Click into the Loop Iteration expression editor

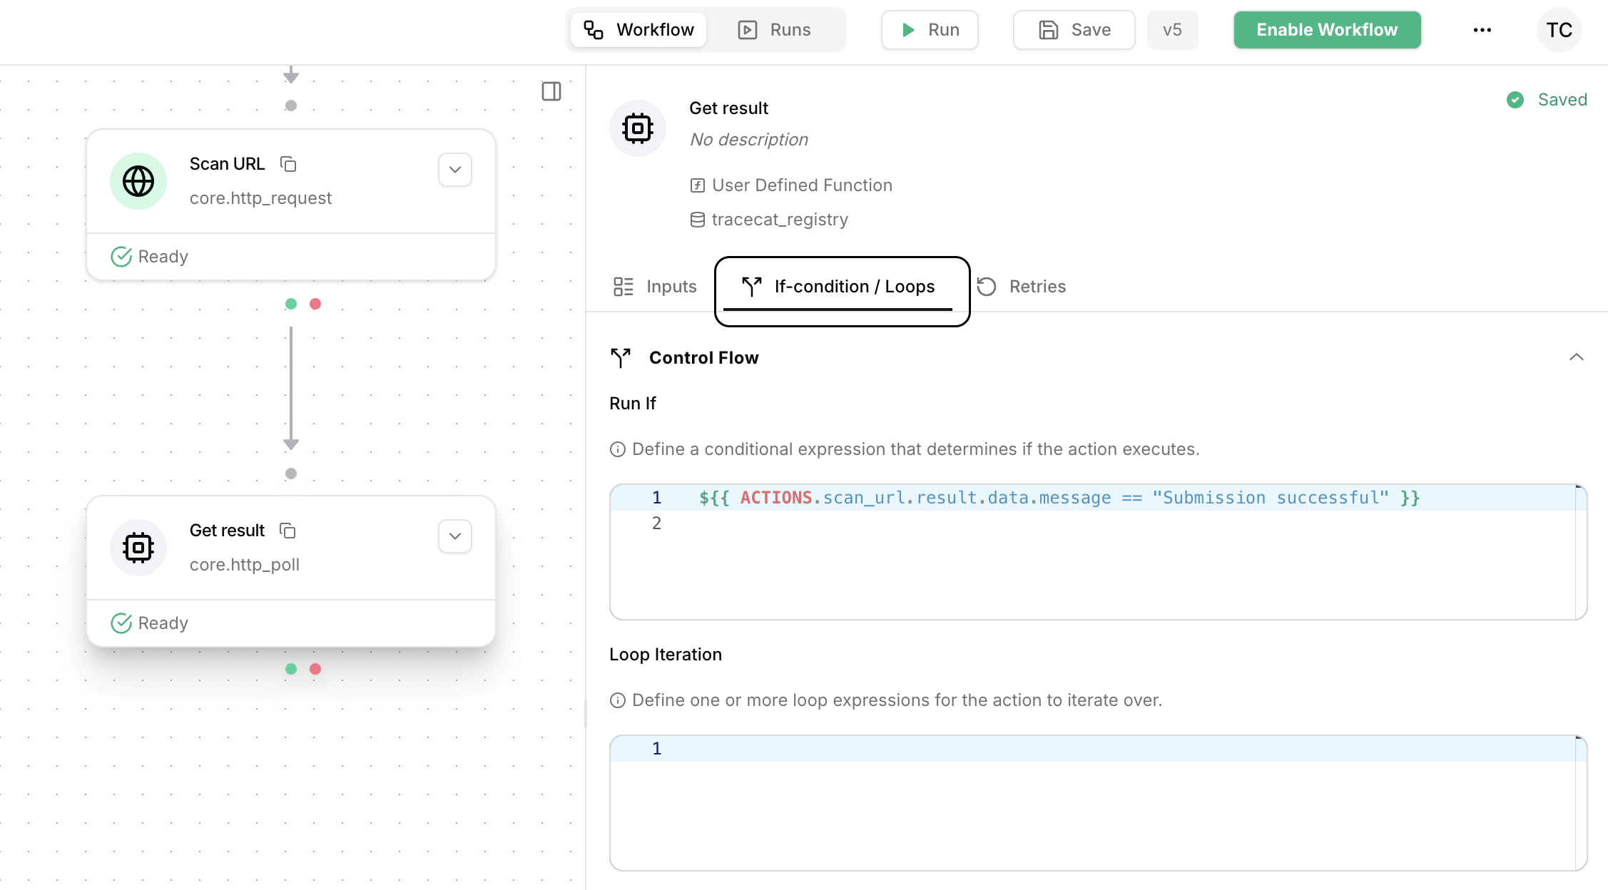[1099, 803]
